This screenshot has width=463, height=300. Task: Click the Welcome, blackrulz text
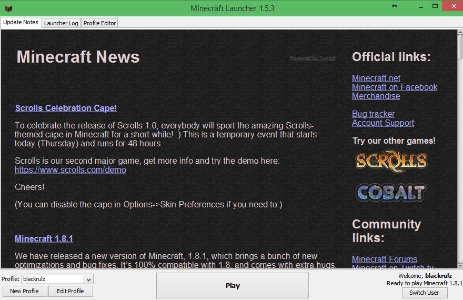tap(425, 276)
